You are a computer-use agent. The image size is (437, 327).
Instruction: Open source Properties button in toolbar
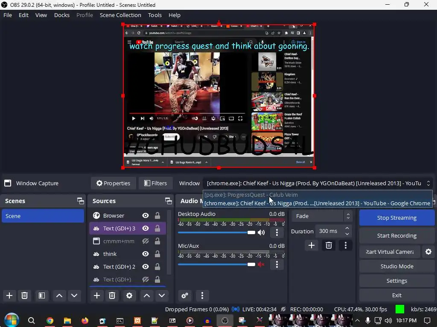(x=114, y=183)
